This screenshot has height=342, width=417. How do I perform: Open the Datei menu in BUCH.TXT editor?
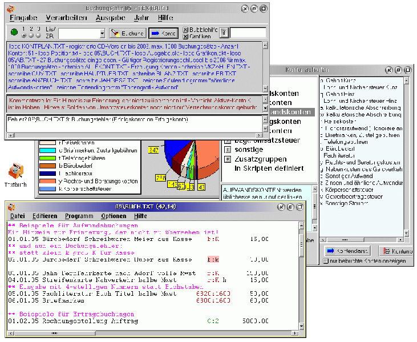pos(18,216)
